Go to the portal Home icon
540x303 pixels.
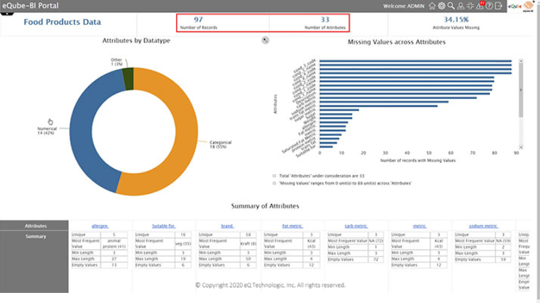pos(432,6)
